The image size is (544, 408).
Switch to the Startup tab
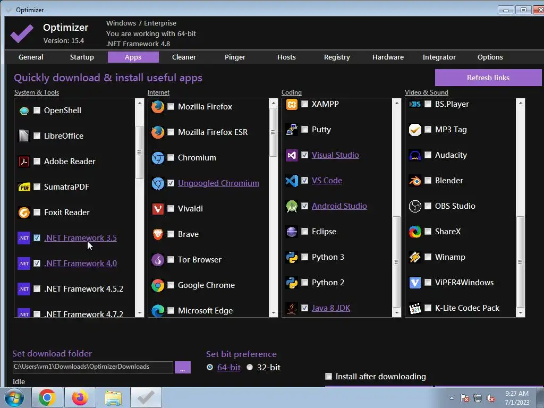82,57
